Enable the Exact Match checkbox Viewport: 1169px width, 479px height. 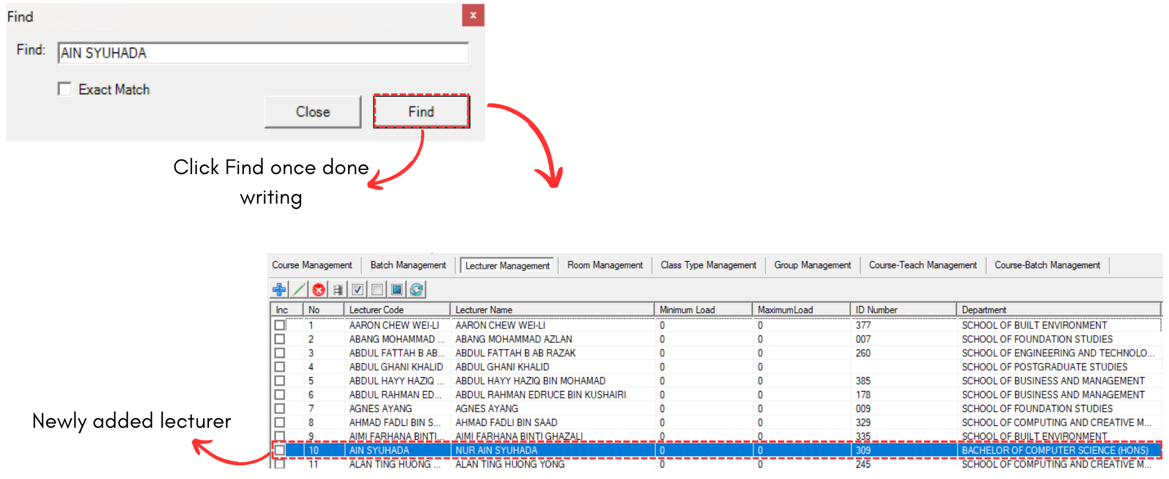pos(64,89)
